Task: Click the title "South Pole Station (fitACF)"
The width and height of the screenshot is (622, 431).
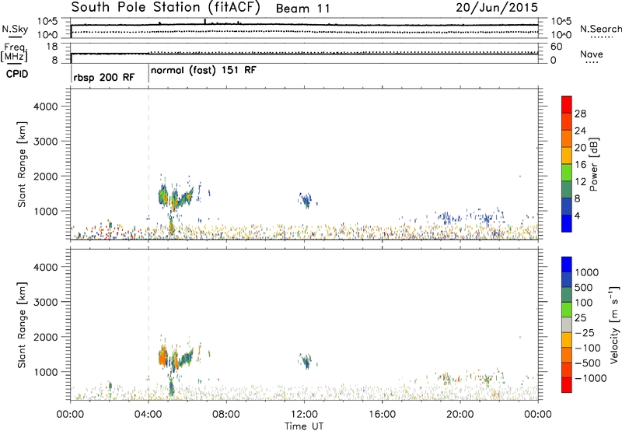Action: pos(166,8)
